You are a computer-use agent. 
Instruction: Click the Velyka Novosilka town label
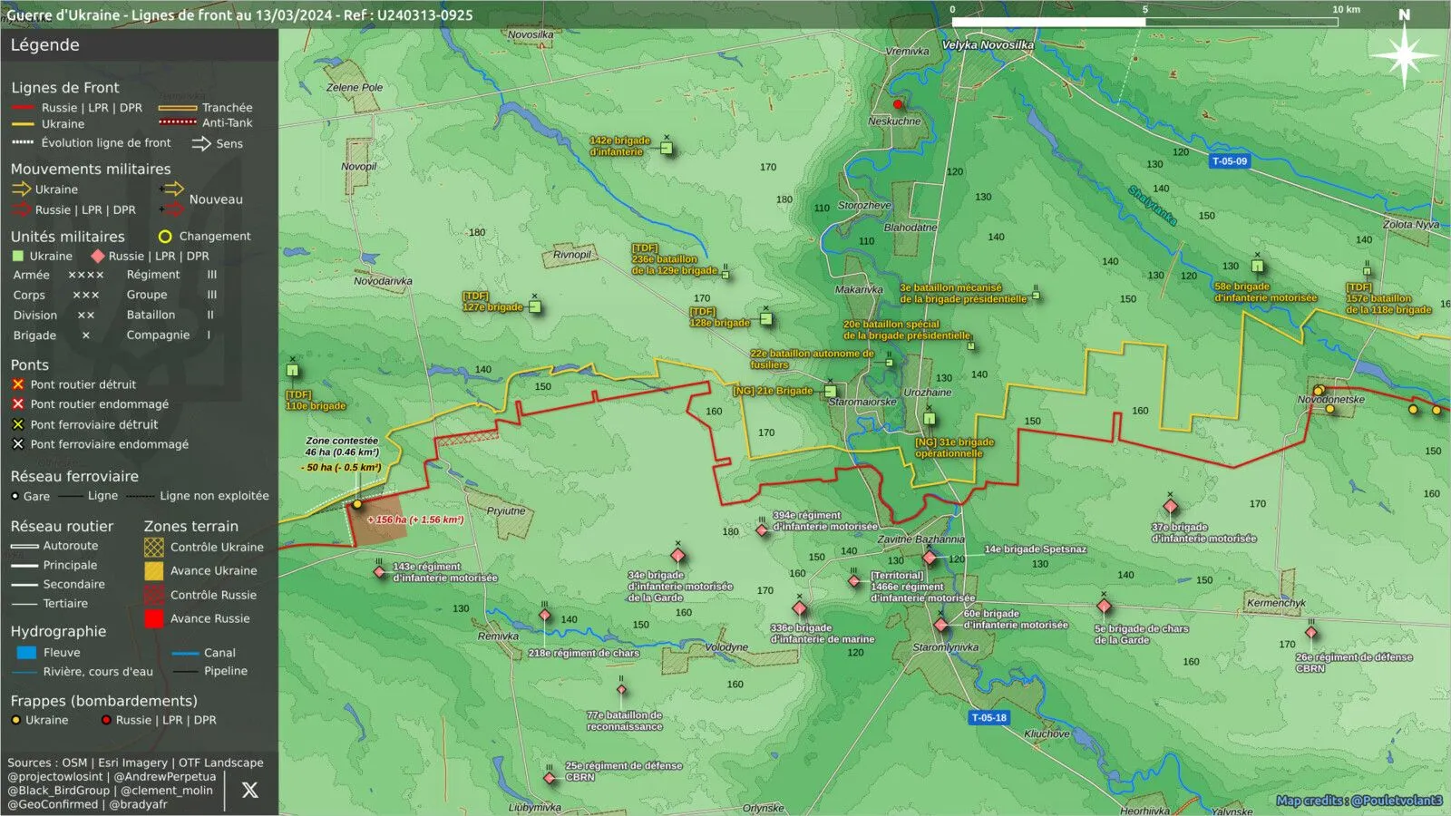(x=988, y=45)
